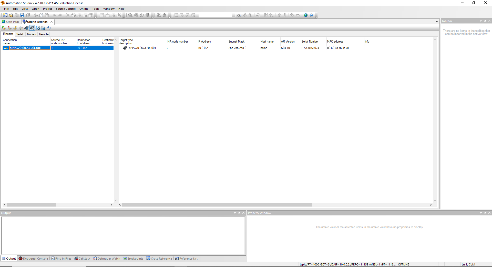Open the Tools menu
Image resolution: width=492 pixels, height=267 pixels.
96,9
